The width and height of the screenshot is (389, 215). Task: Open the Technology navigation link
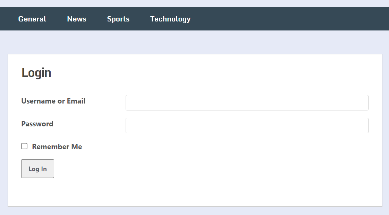point(170,19)
